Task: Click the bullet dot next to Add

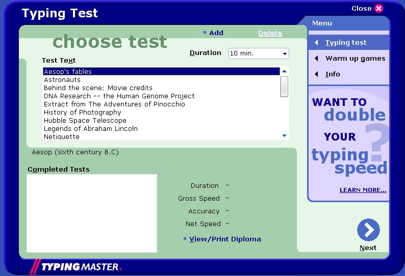Action: point(205,33)
